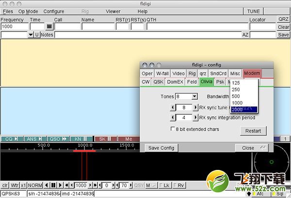Open the Tones dropdown
This screenshot has height=198, width=291.
[x=194, y=96]
